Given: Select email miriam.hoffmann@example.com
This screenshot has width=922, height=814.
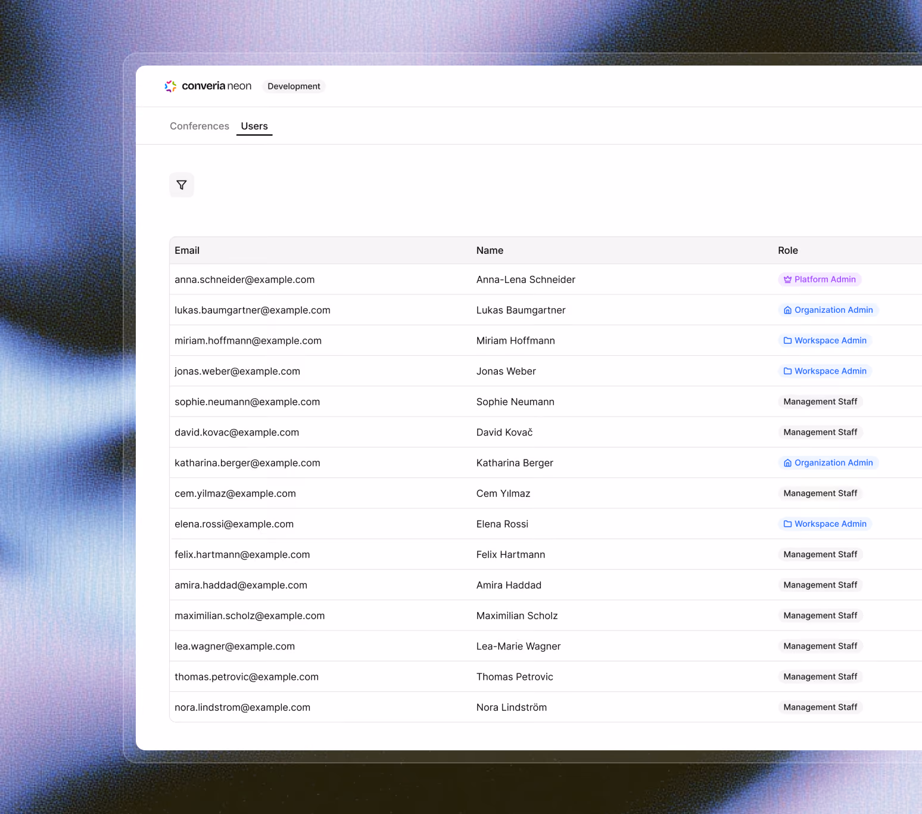Looking at the screenshot, I should [x=248, y=341].
